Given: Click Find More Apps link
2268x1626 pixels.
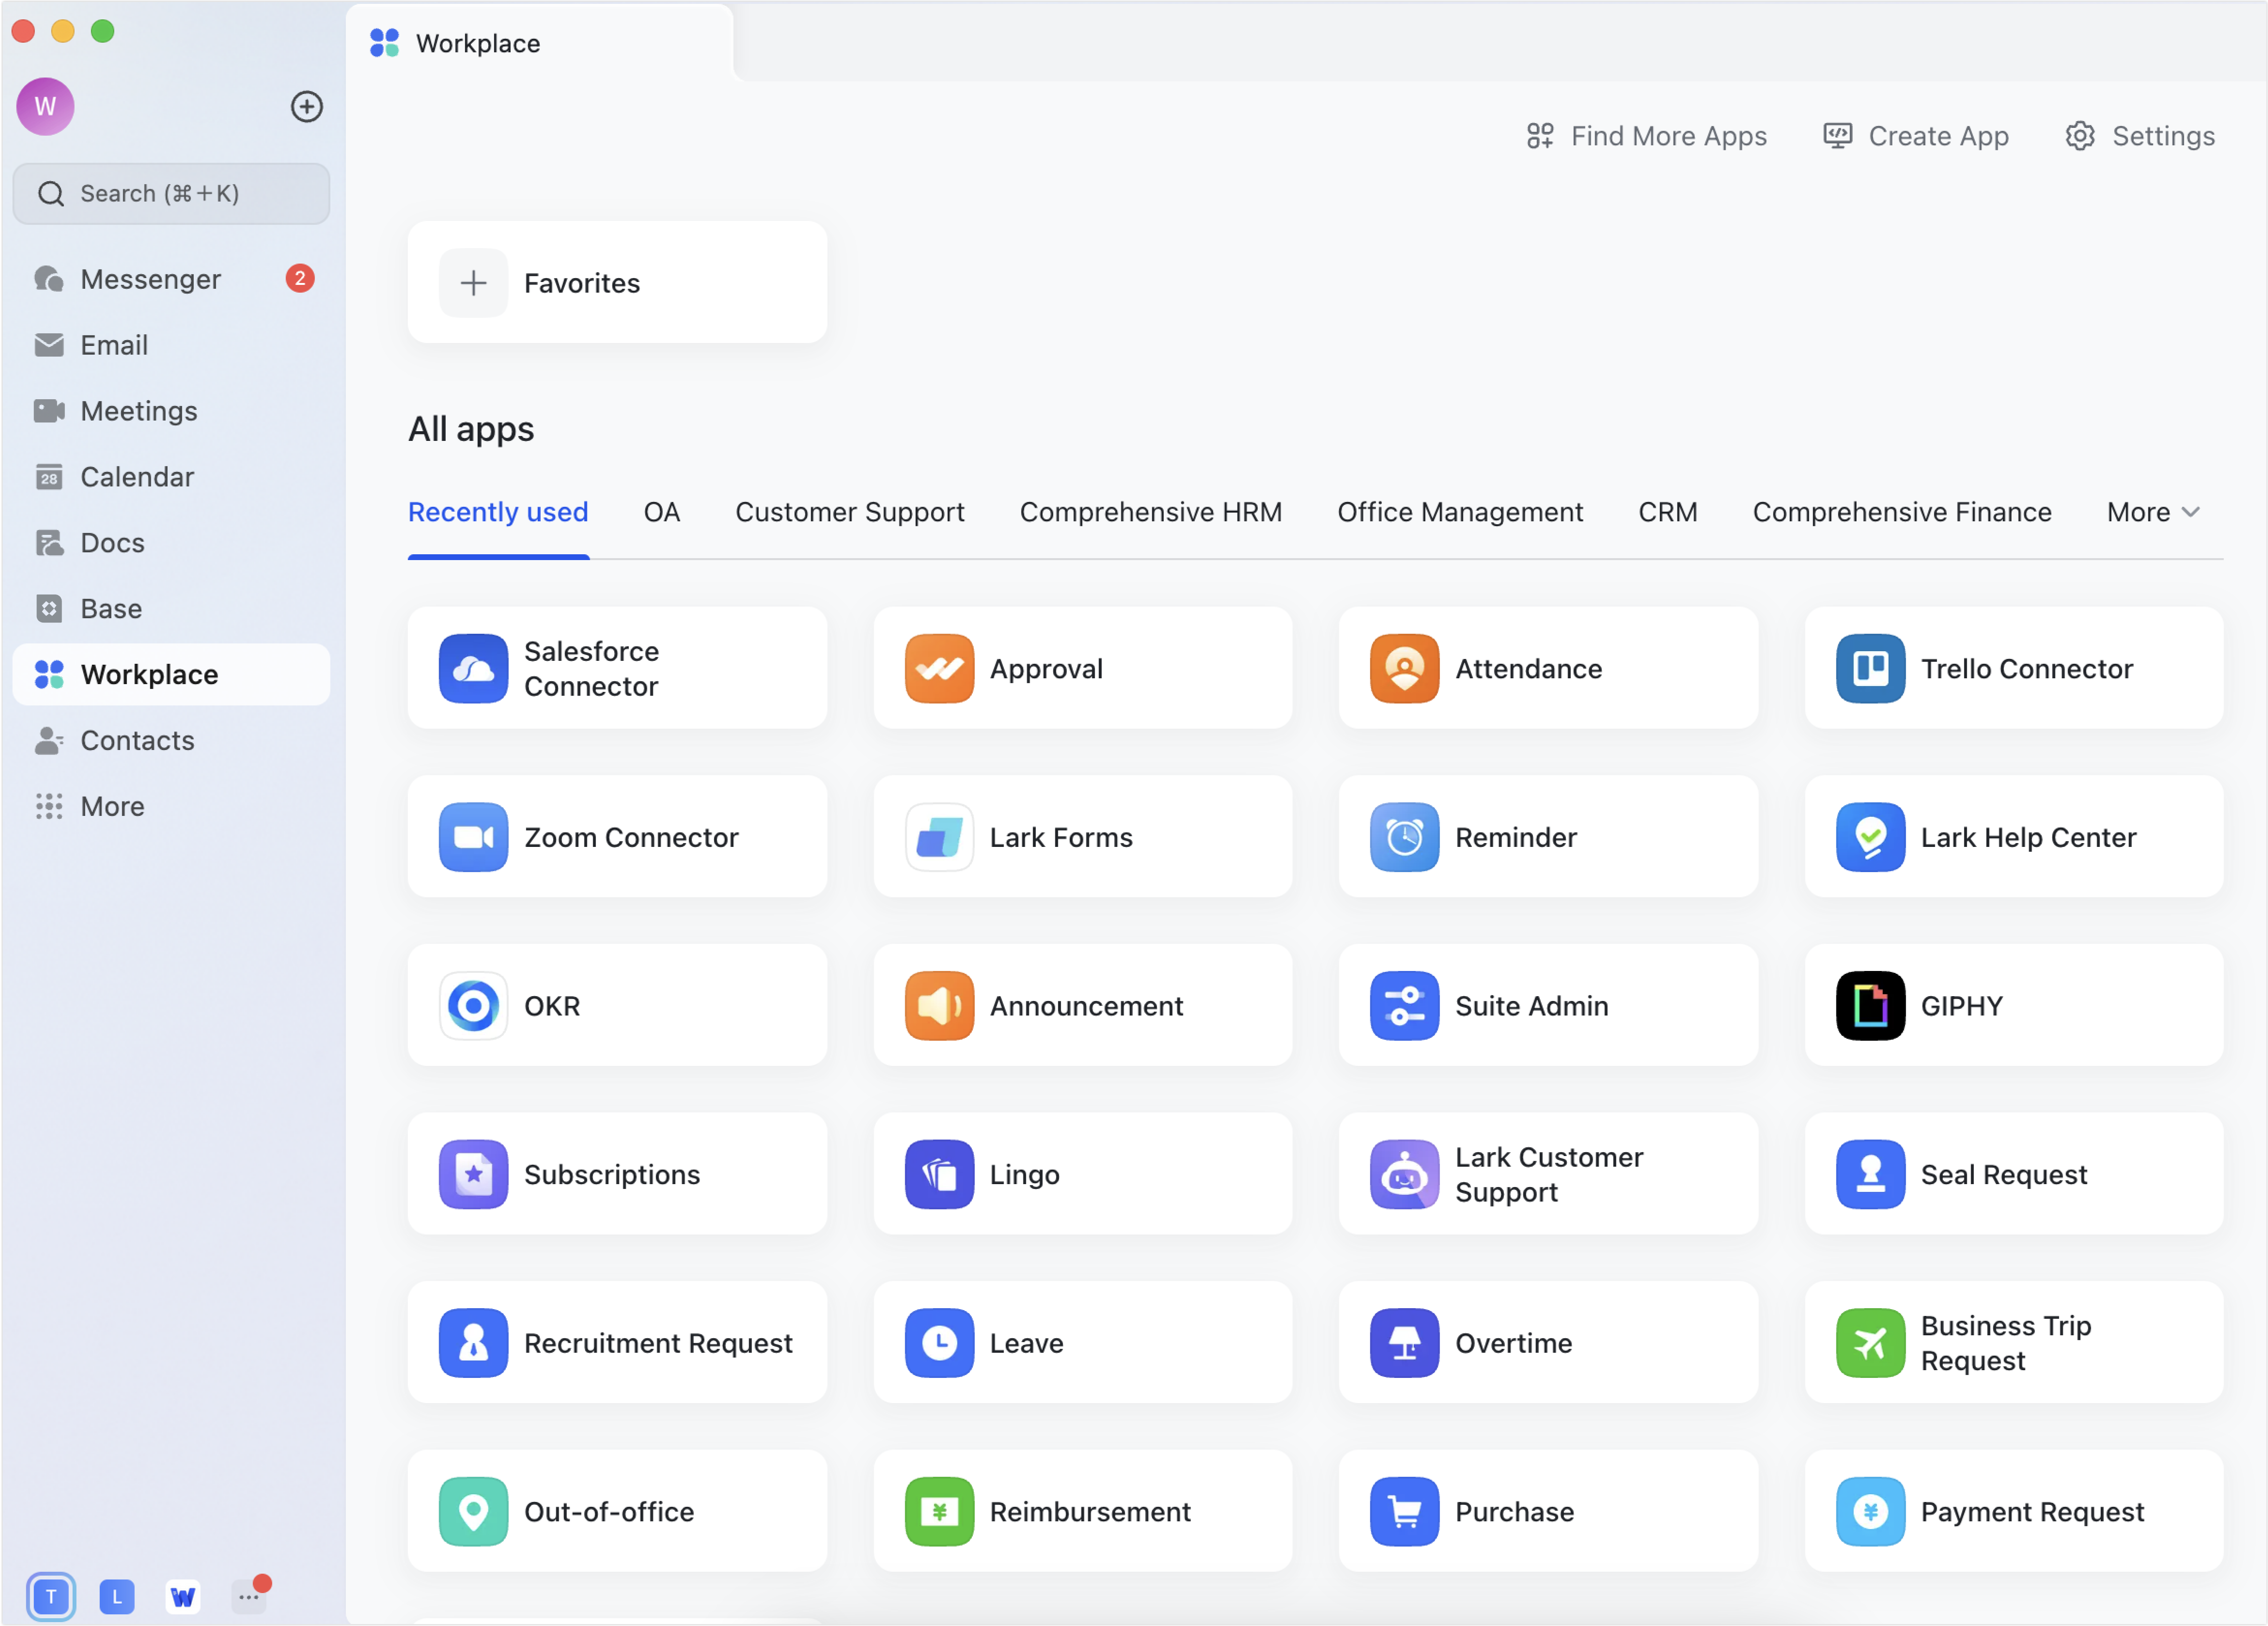Looking at the screenshot, I should (x=1646, y=136).
